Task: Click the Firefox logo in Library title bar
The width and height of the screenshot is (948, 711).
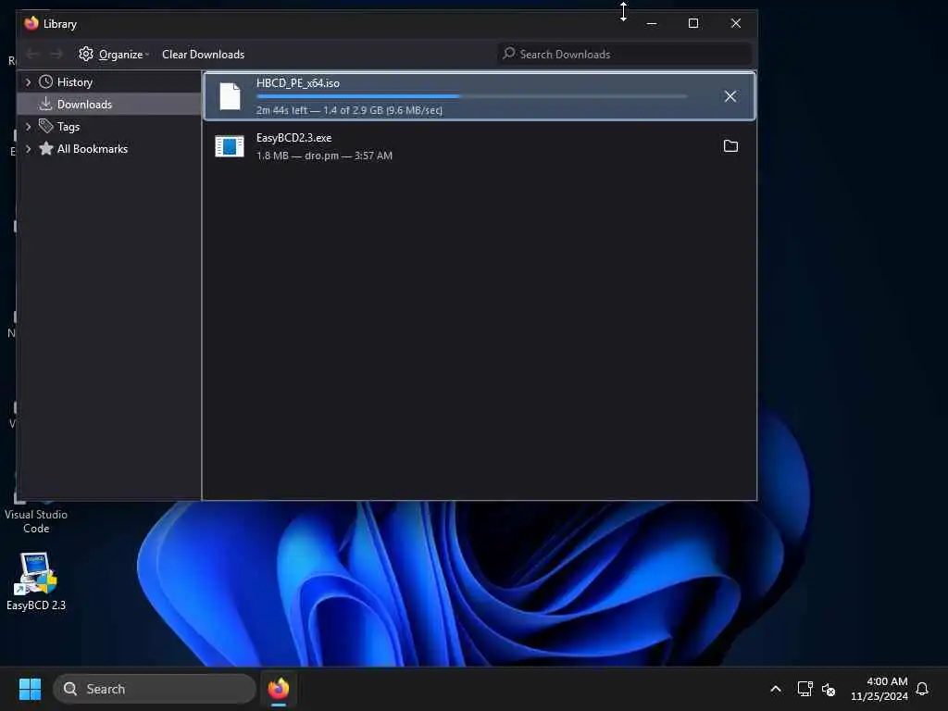Action: [x=31, y=23]
